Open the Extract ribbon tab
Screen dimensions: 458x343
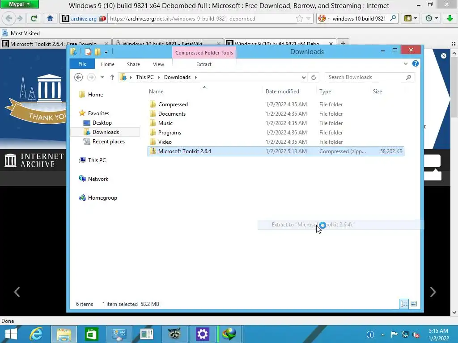tap(204, 64)
